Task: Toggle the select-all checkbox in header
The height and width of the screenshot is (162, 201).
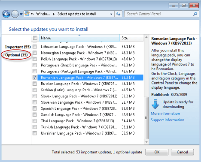Action: coord(35,38)
